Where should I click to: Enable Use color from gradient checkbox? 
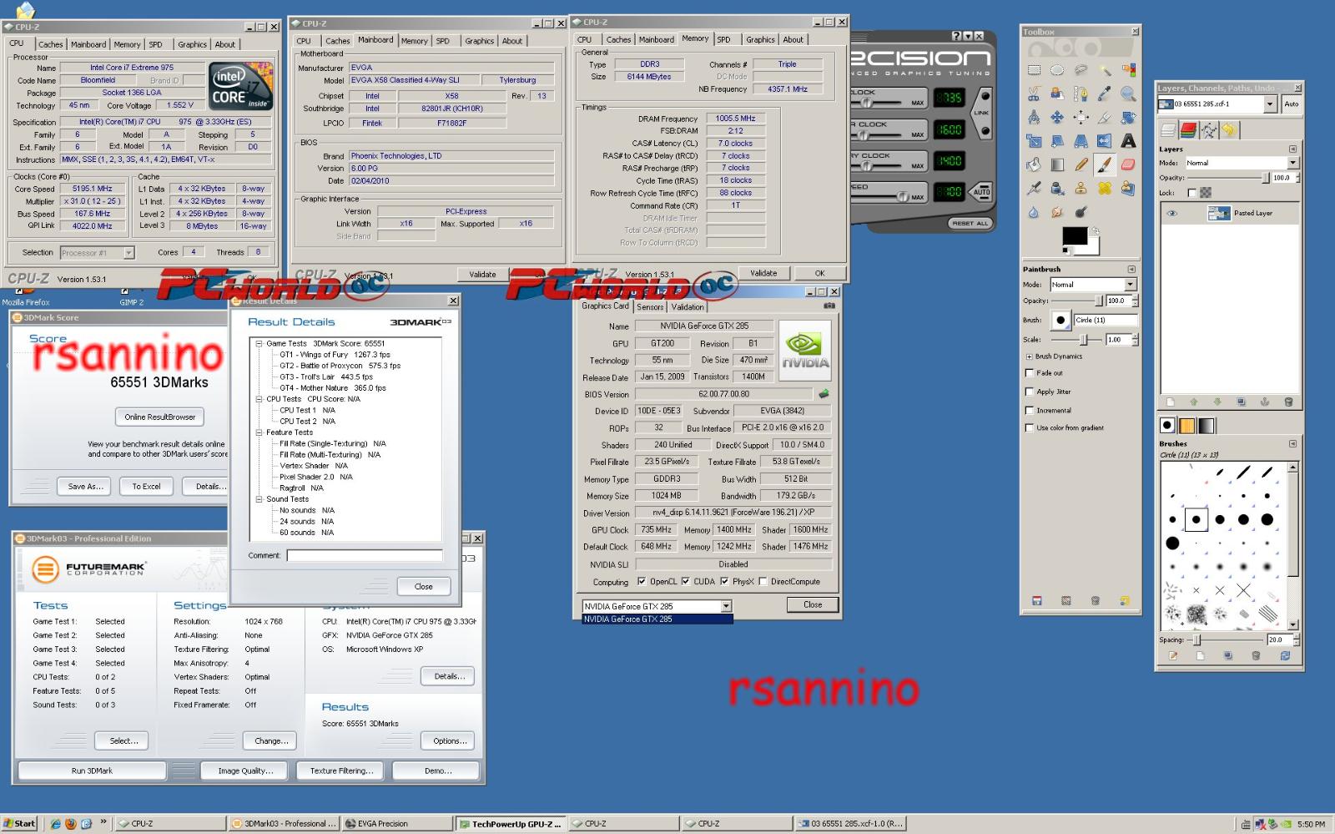coord(1029,427)
